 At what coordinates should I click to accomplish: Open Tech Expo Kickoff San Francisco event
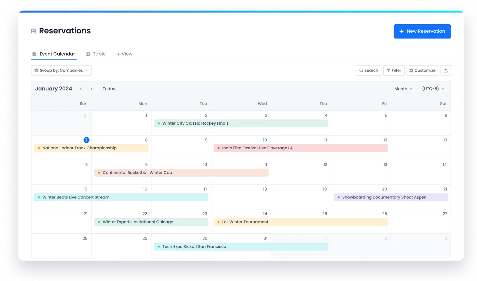[241, 246]
